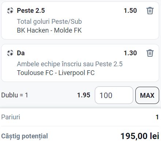
Task: Focus the stake input showing 100
Action: coord(114,95)
